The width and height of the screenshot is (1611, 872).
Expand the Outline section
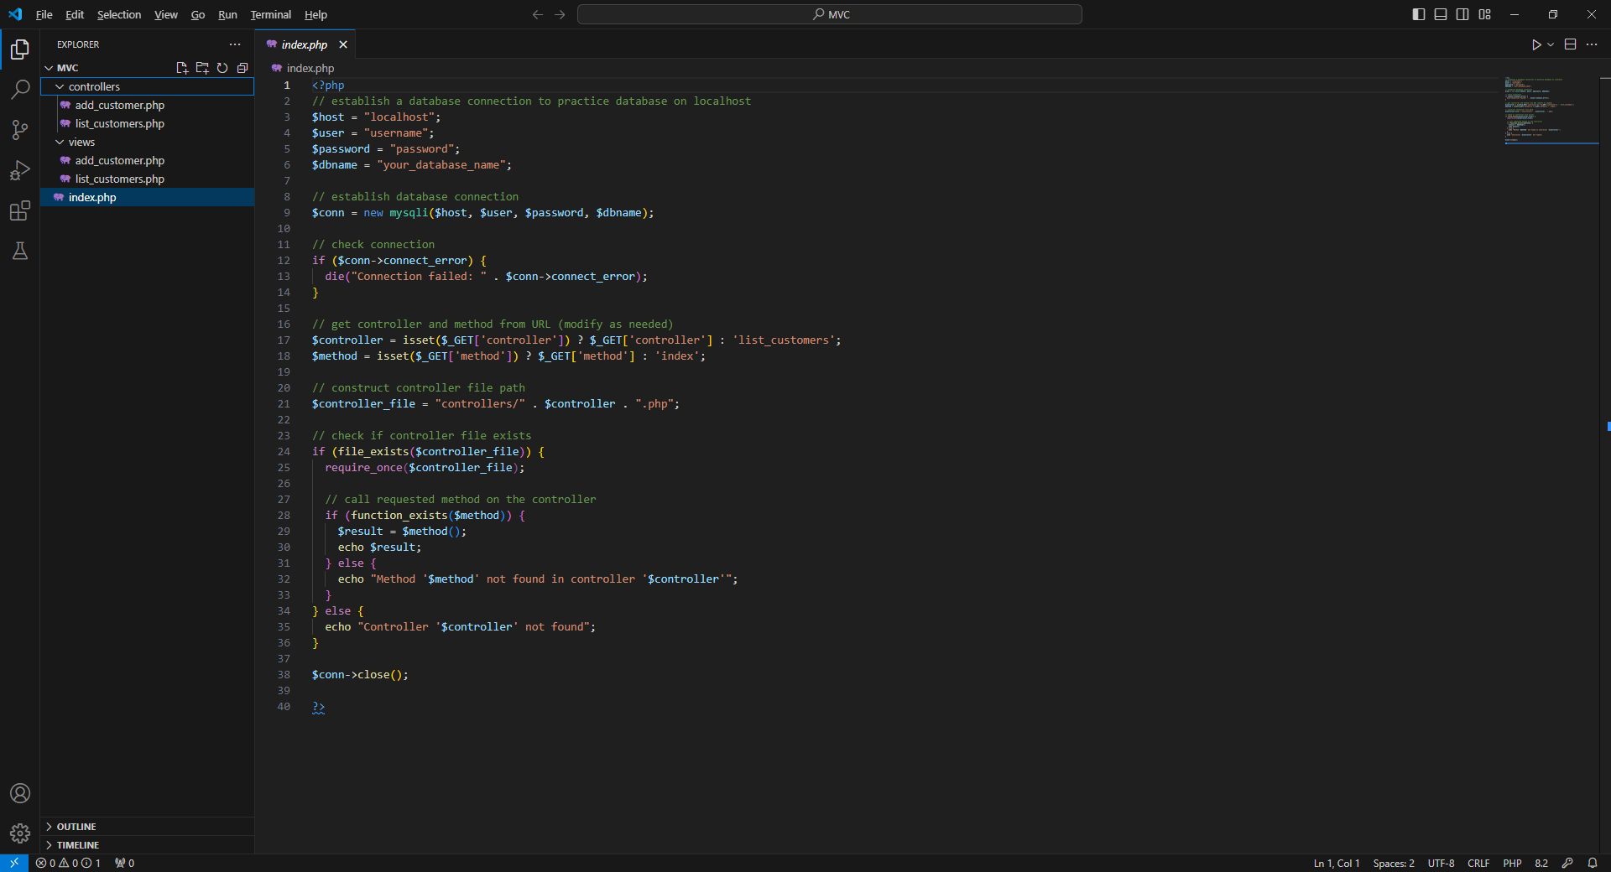point(147,827)
